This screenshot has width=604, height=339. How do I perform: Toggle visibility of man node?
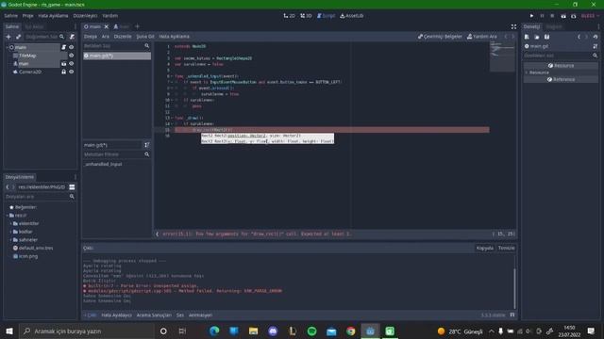[72, 64]
